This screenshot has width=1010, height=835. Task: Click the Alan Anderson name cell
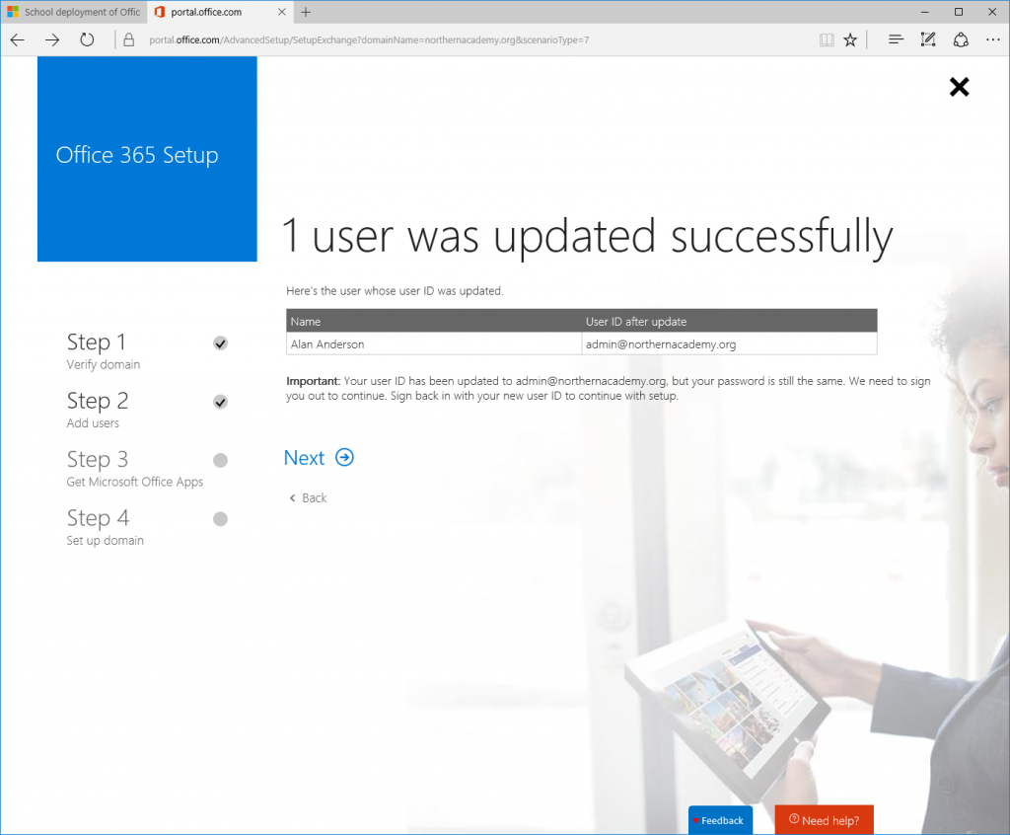point(434,344)
